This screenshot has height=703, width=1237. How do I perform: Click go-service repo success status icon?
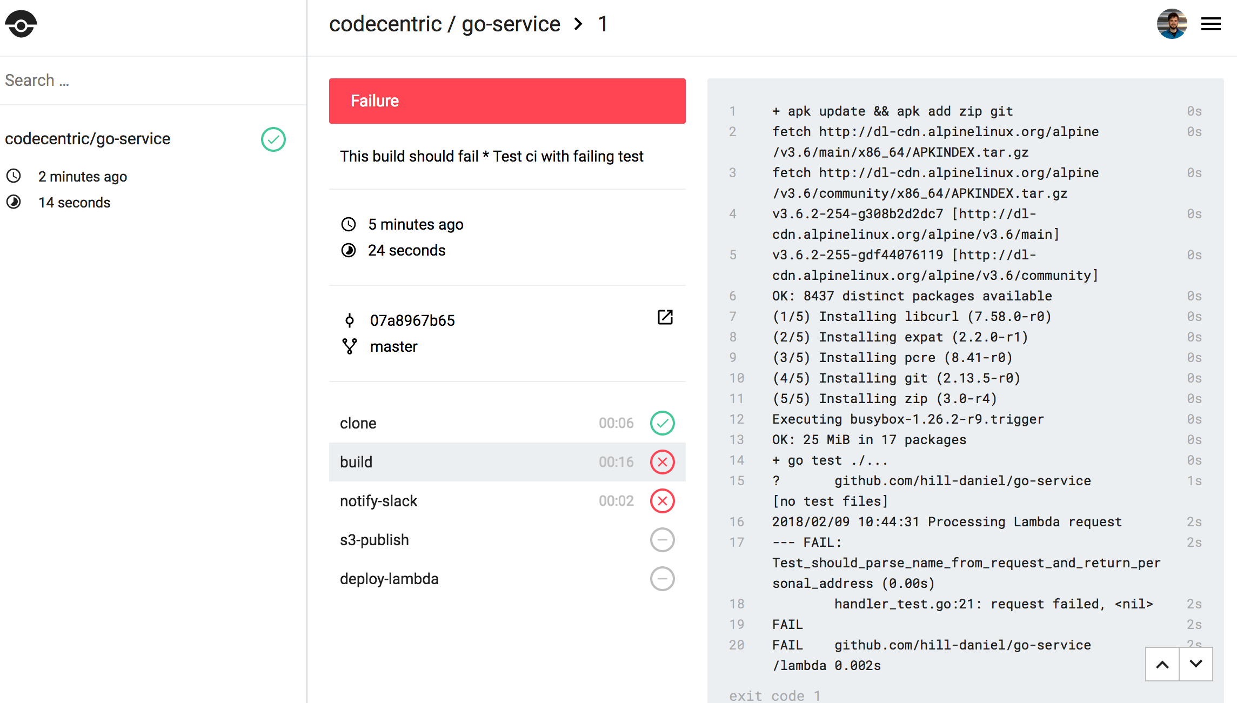(x=273, y=139)
